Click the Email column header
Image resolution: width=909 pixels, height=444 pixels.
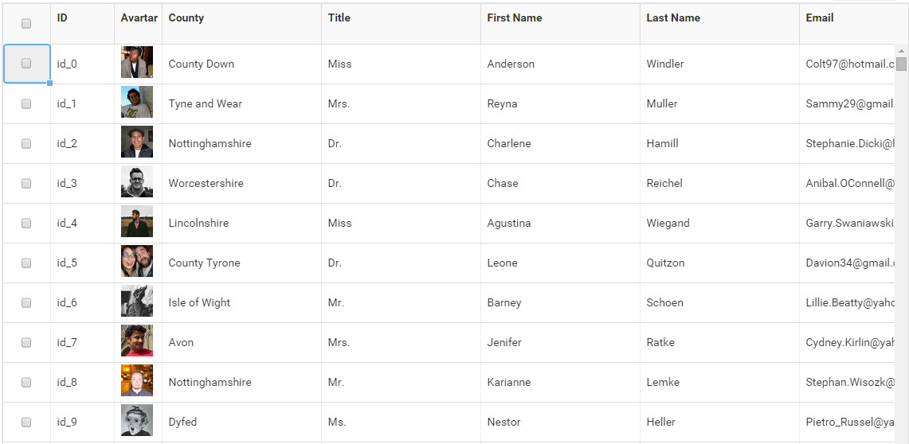point(820,18)
